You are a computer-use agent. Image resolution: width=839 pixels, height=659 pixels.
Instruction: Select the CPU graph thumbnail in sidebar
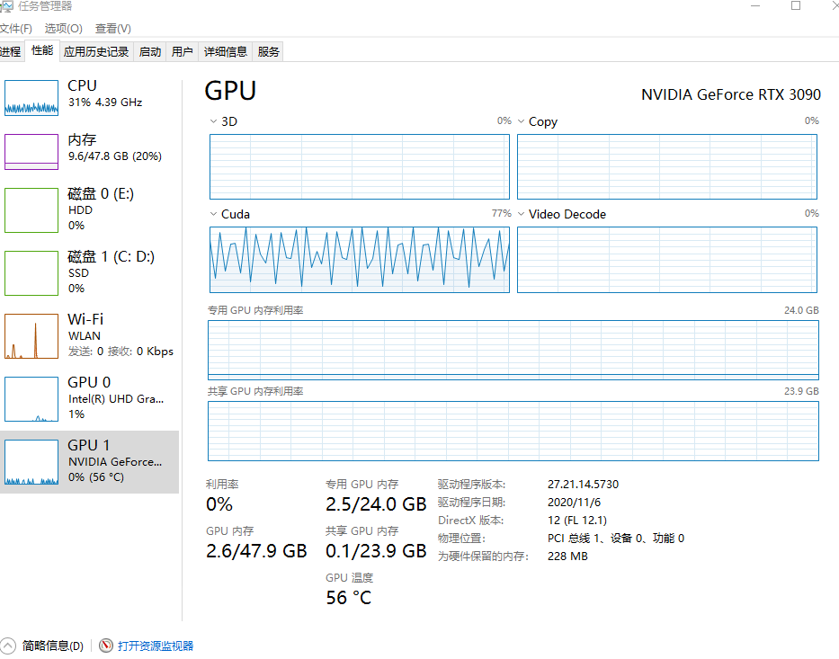click(x=31, y=97)
